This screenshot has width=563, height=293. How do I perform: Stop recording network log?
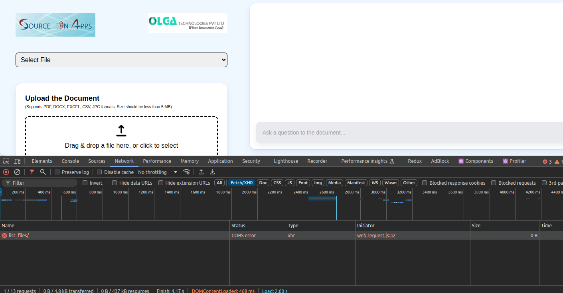[x=6, y=172]
